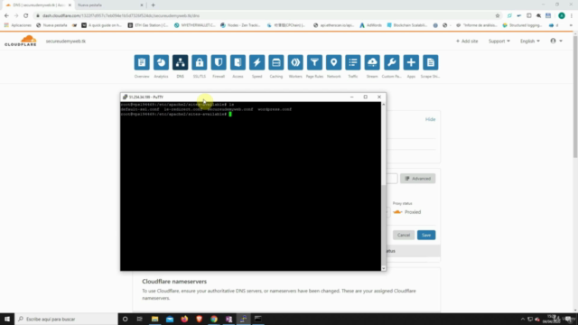578x325 pixels.
Task: Toggle the Proxied orange cloud status
Action: [397, 212]
